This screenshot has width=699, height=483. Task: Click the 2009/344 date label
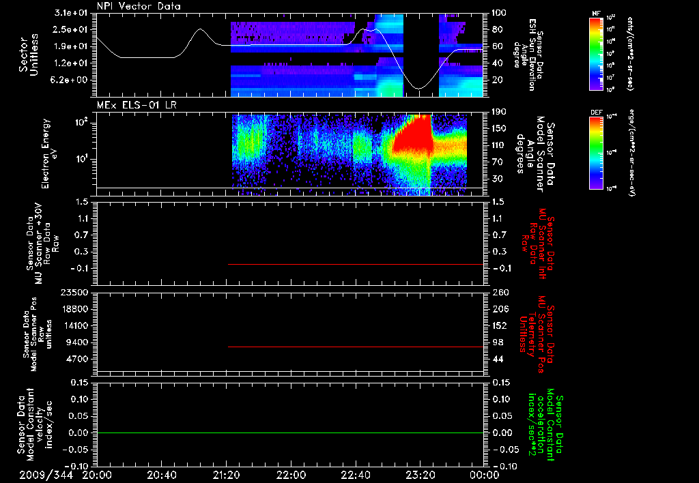46,475
